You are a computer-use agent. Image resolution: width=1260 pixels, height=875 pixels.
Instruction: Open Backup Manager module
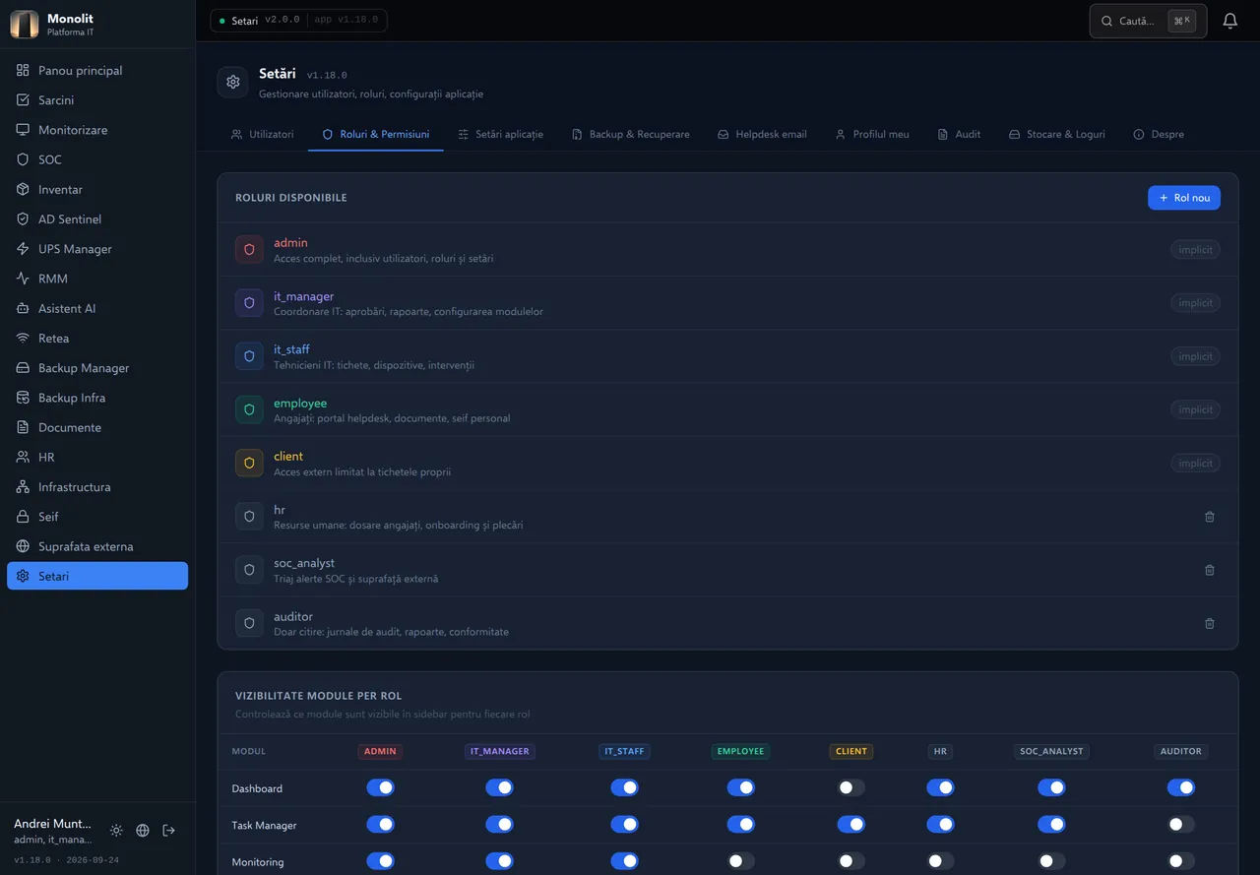(x=97, y=368)
